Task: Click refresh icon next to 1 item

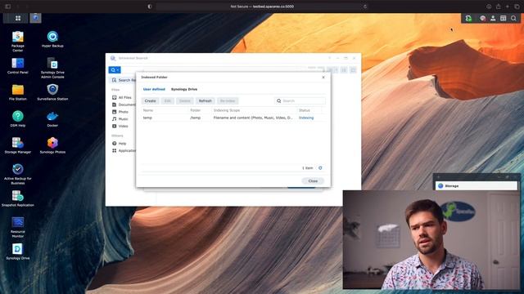Action: pos(320,168)
